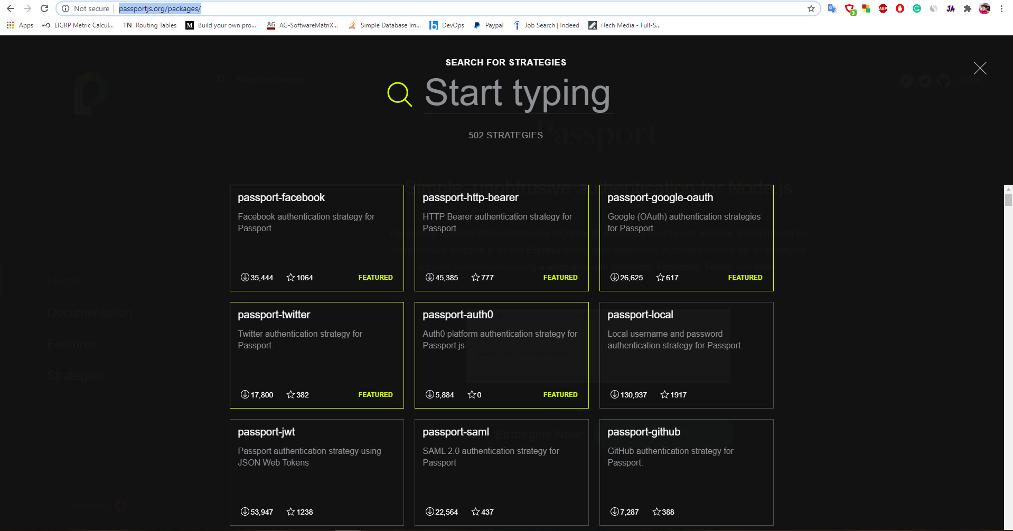Open the passport-twitter strategy card
This screenshot has height=531, width=1013.
[317, 355]
